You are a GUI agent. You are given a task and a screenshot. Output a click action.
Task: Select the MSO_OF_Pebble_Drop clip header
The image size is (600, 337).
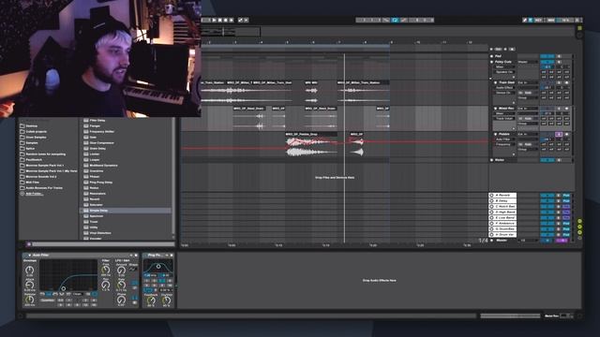[x=311, y=134]
